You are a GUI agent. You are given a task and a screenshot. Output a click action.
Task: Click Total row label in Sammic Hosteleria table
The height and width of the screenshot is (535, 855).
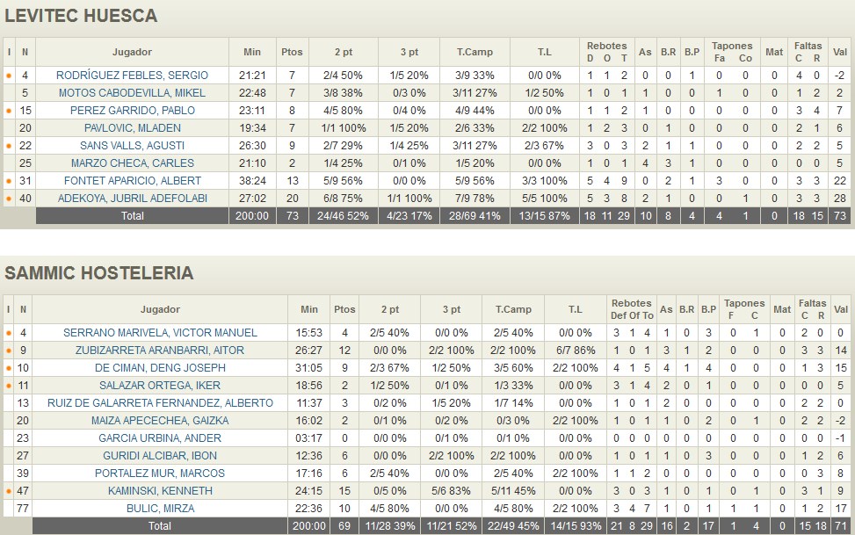click(x=160, y=526)
